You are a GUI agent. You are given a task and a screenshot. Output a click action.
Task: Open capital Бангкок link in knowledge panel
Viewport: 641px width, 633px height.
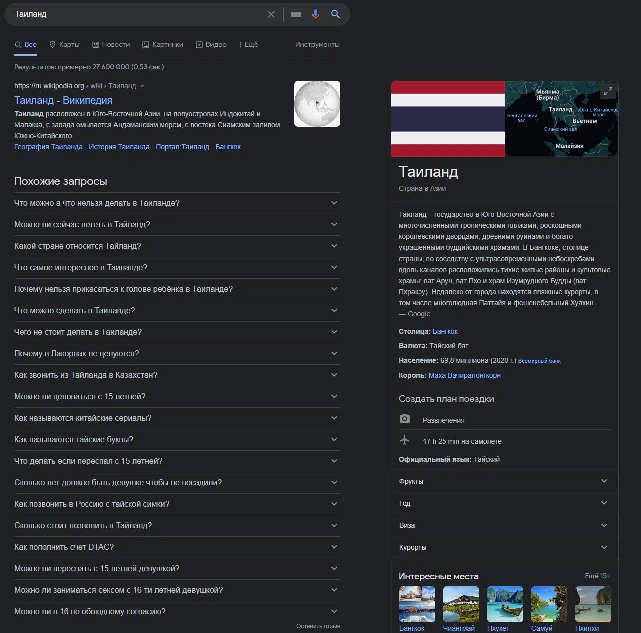click(445, 332)
